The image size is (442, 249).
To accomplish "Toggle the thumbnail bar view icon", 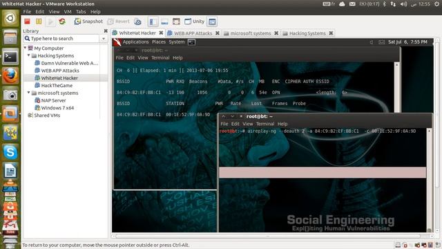I will coord(164,21).
